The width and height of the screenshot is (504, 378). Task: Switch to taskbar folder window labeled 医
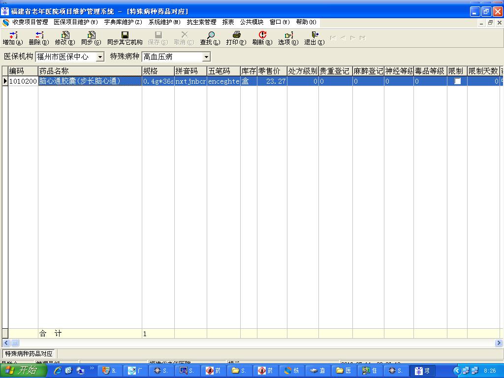click(x=344, y=371)
